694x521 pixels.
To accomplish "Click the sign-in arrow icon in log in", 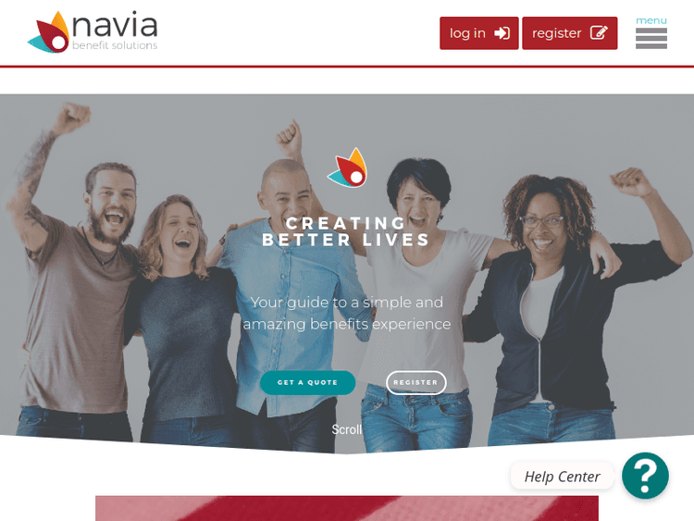I will [502, 33].
